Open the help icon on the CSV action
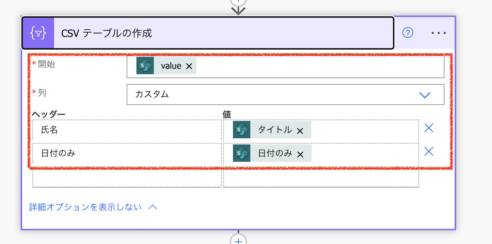The width and height of the screenshot is (492, 244). (407, 33)
